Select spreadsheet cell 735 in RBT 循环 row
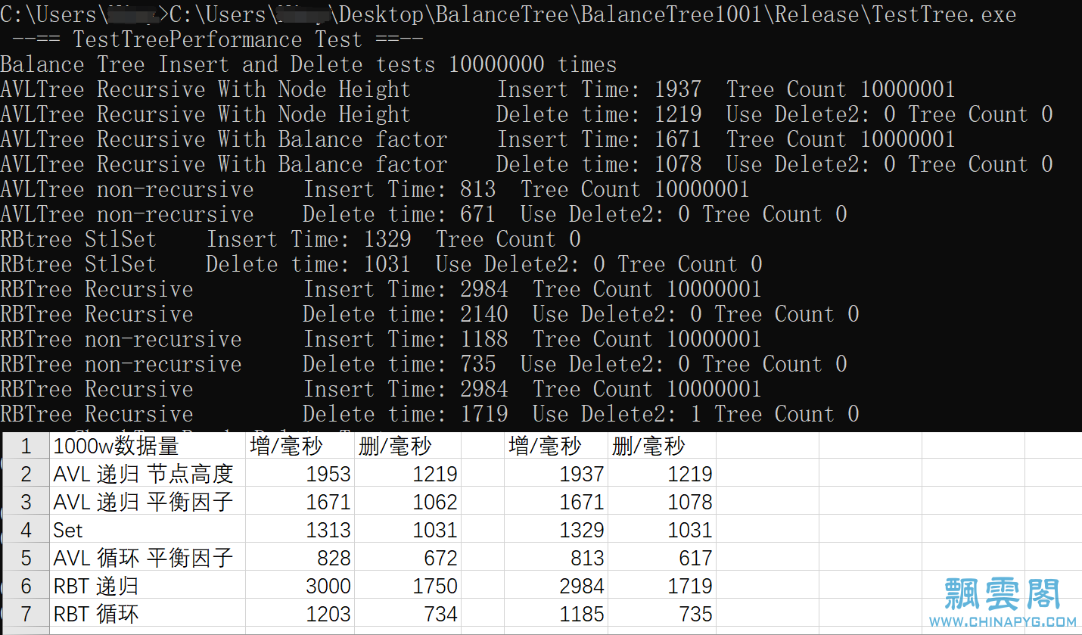This screenshot has height=635, width=1082. (x=662, y=614)
